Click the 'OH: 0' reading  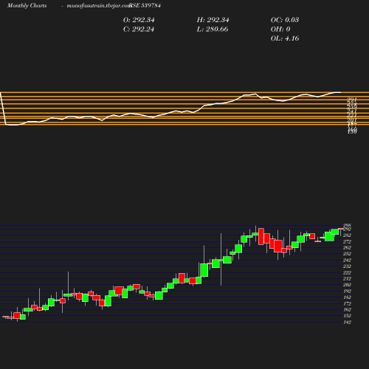click(280, 30)
